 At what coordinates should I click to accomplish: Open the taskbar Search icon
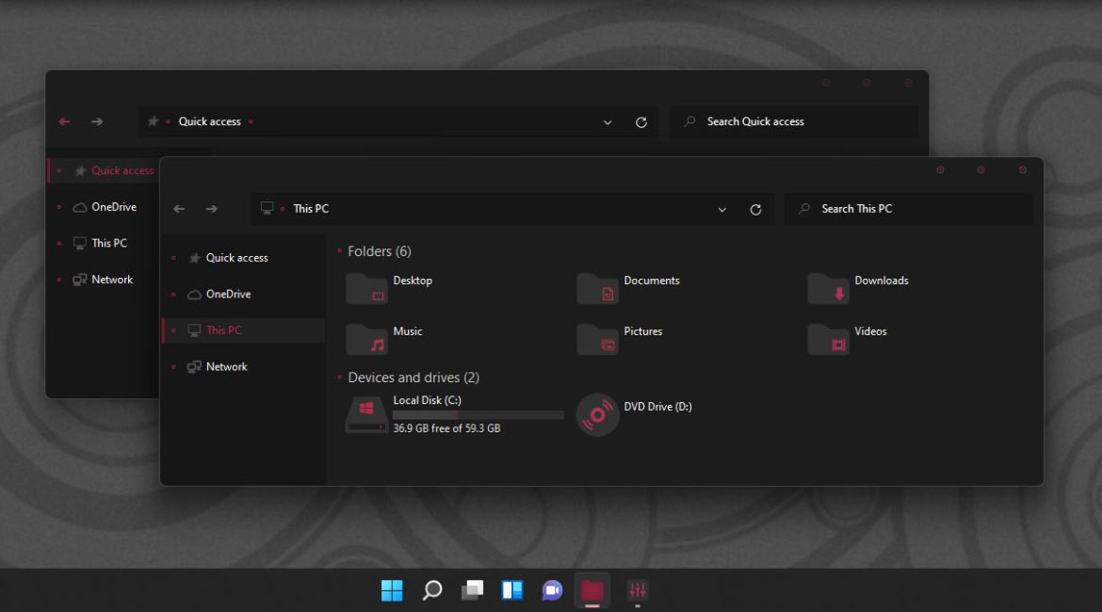pos(432,590)
